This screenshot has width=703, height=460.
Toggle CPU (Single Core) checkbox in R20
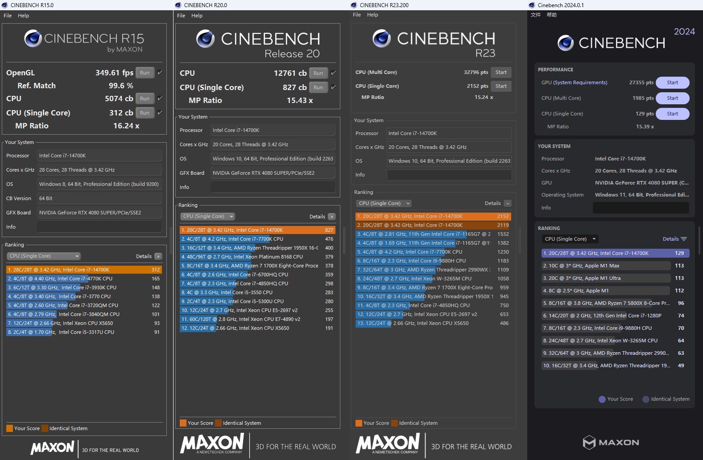coord(333,87)
